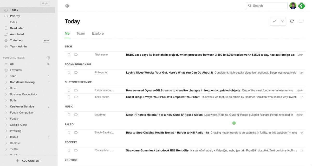Expand the Investing folder
312x166 pixels.
tap(6, 131)
